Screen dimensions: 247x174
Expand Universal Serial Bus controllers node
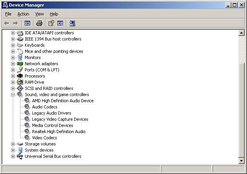tap(13, 156)
